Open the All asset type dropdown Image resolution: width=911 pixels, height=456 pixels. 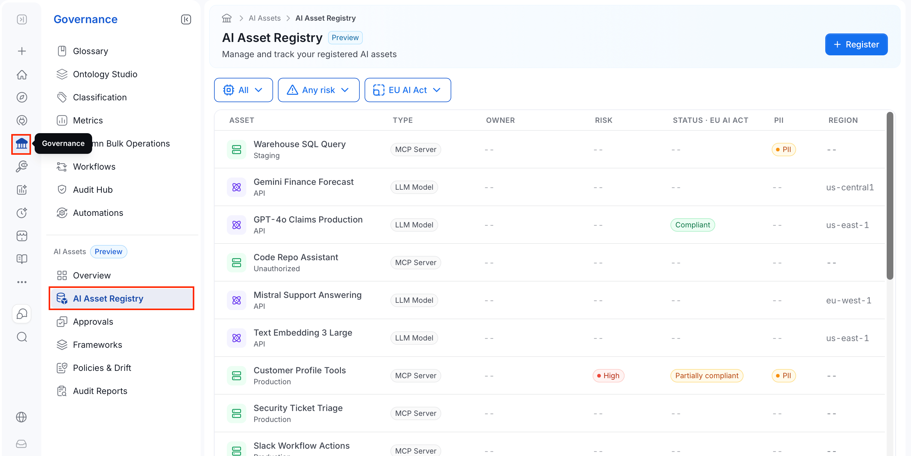pyautogui.click(x=243, y=90)
